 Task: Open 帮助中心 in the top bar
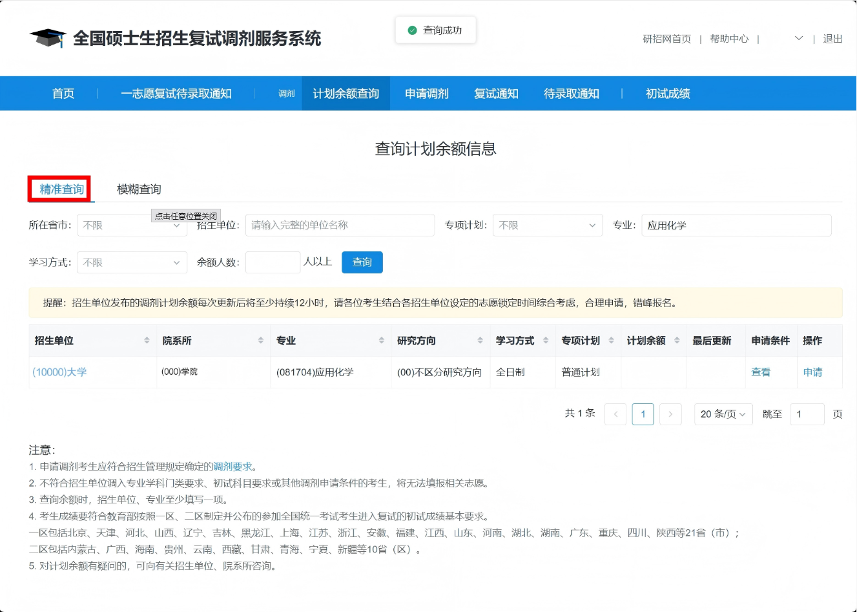[728, 39]
